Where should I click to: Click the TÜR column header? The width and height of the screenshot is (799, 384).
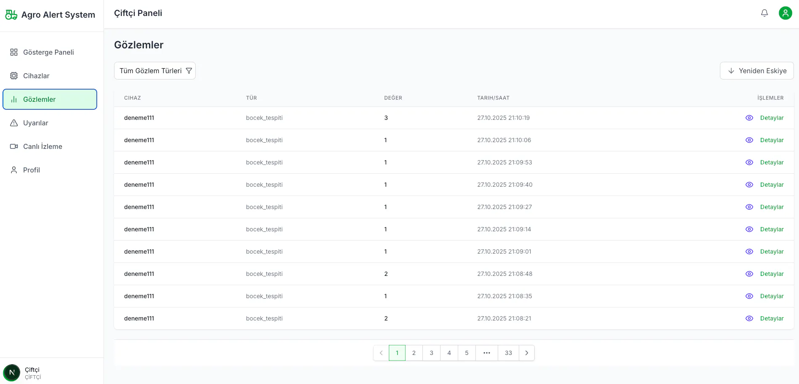[x=251, y=98]
